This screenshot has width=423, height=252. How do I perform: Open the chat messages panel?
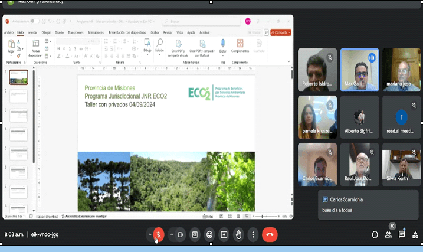[401, 234]
